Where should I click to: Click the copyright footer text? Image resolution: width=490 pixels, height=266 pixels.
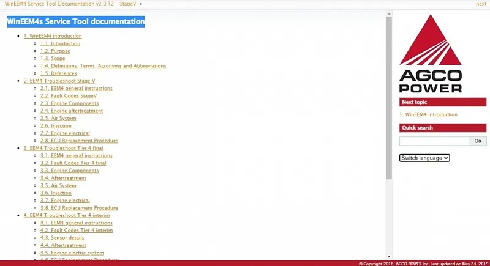pyautogui.click(x=423, y=264)
